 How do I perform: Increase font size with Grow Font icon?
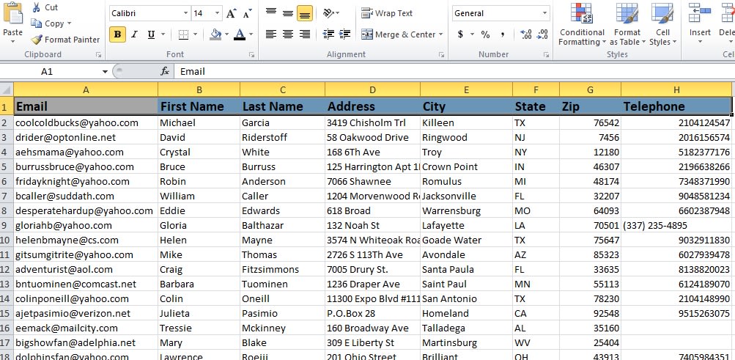pyautogui.click(x=232, y=13)
